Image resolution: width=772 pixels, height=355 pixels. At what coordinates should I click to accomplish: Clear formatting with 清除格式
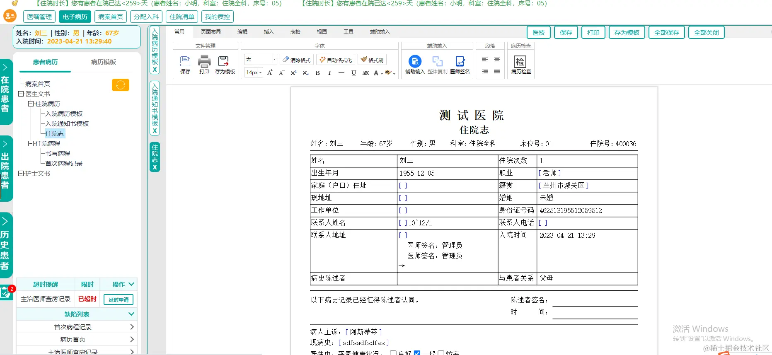[296, 60]
